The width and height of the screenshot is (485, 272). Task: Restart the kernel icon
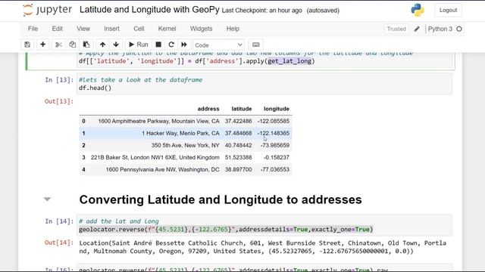pyautogui.click(x=171, y=45)
